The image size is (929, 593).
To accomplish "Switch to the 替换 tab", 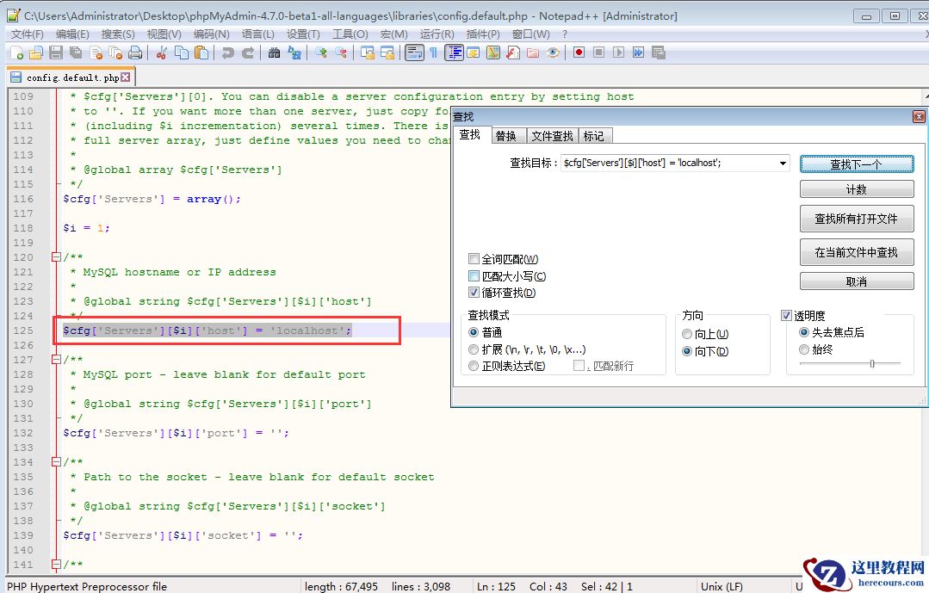I will tap(505, 136).
